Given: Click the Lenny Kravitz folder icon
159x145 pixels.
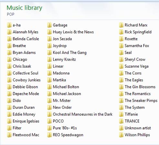Looking at the screenshot, I should point(49,60).
